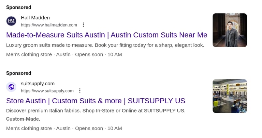Open the three-dot menu beside suitsupply.com URL
Screen dimensions: 262x138
pos(80,90)
